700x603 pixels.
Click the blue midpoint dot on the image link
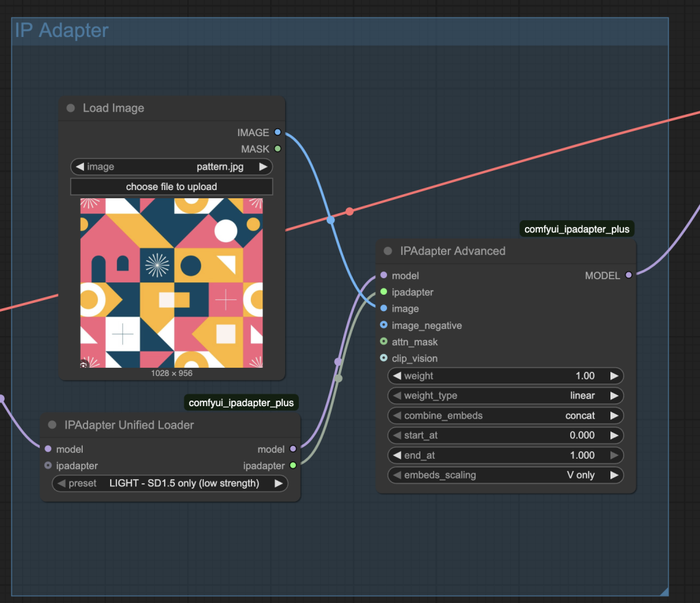(331, 220)
